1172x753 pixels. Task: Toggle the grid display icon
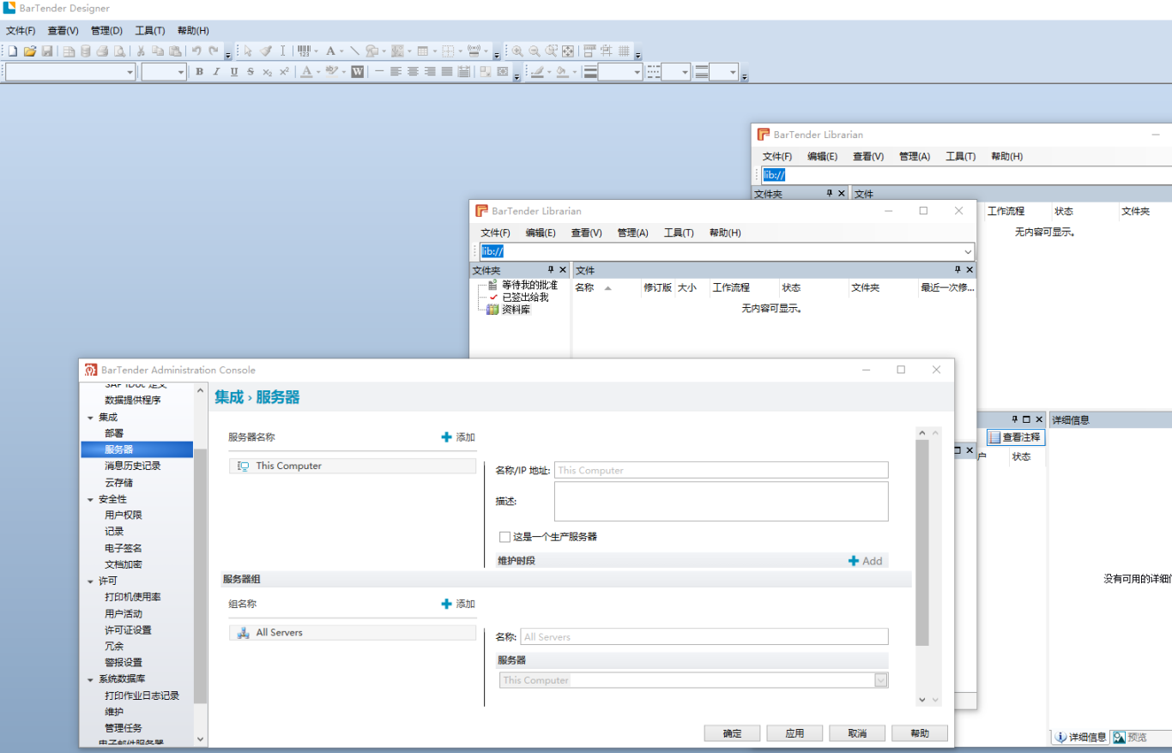[x=624, y=51]
